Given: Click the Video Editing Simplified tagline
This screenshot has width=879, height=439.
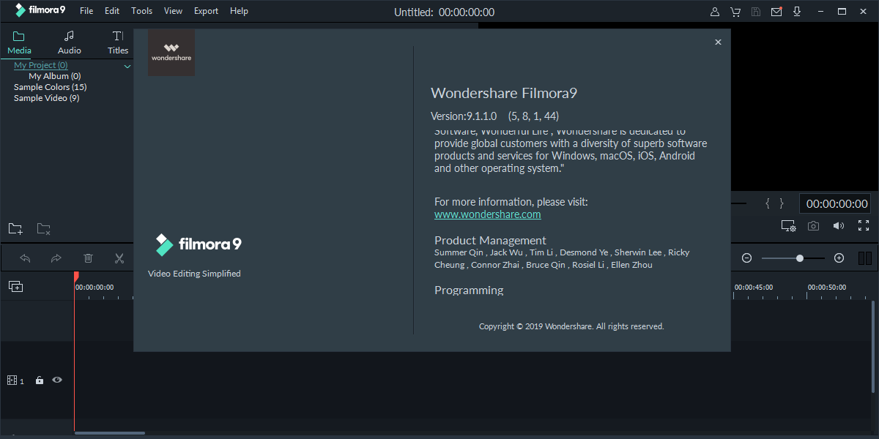Looking at the screenshot, I should point(194,274).
